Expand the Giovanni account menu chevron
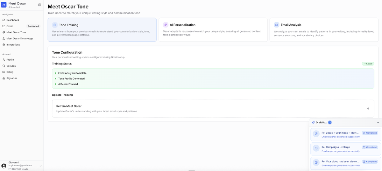The width and height of the screenshot is (382, 171). coord(40,166)
